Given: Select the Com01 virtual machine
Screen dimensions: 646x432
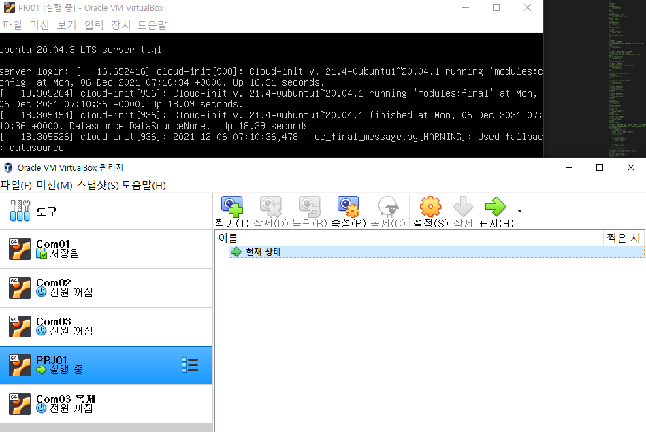Looking at the screenshot, I should 106,249.
